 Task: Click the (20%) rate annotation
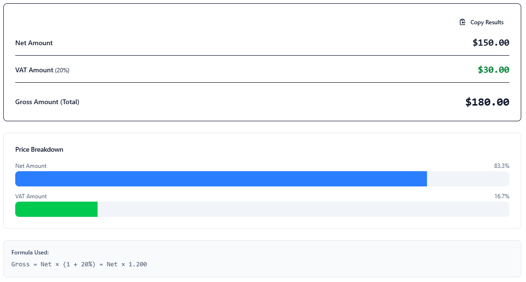click(x=62, y=70)
